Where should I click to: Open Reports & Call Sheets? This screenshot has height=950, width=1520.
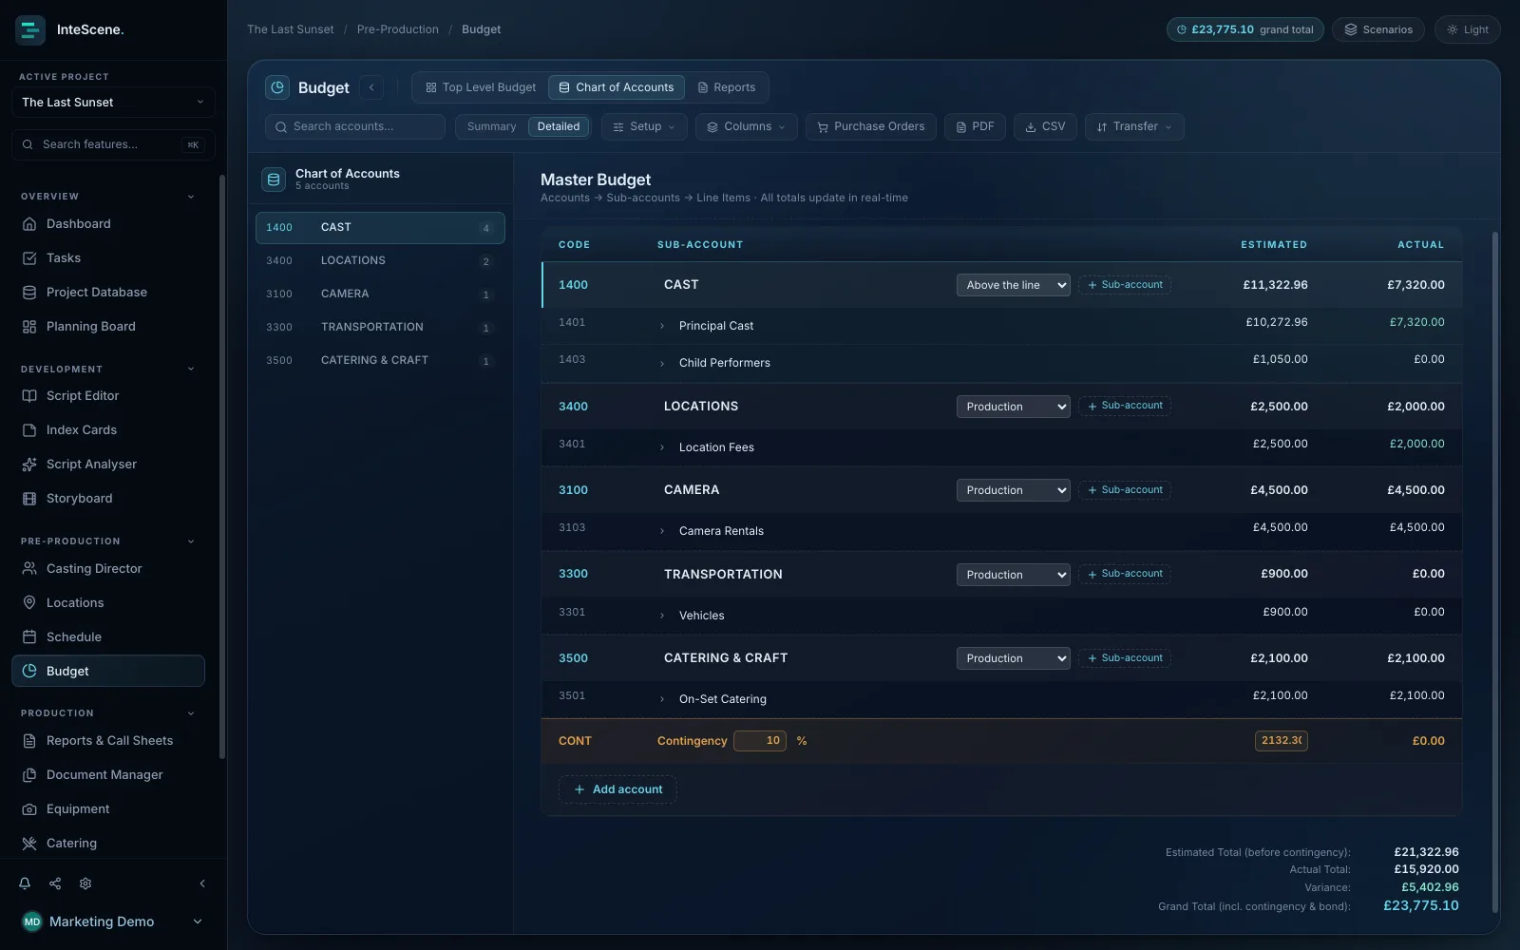click(108, 741)
